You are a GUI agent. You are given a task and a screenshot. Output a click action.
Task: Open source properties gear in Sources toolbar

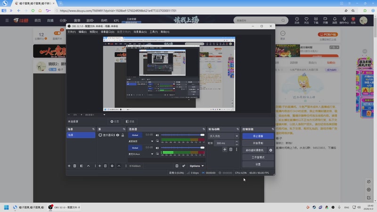tap(112, 166)
